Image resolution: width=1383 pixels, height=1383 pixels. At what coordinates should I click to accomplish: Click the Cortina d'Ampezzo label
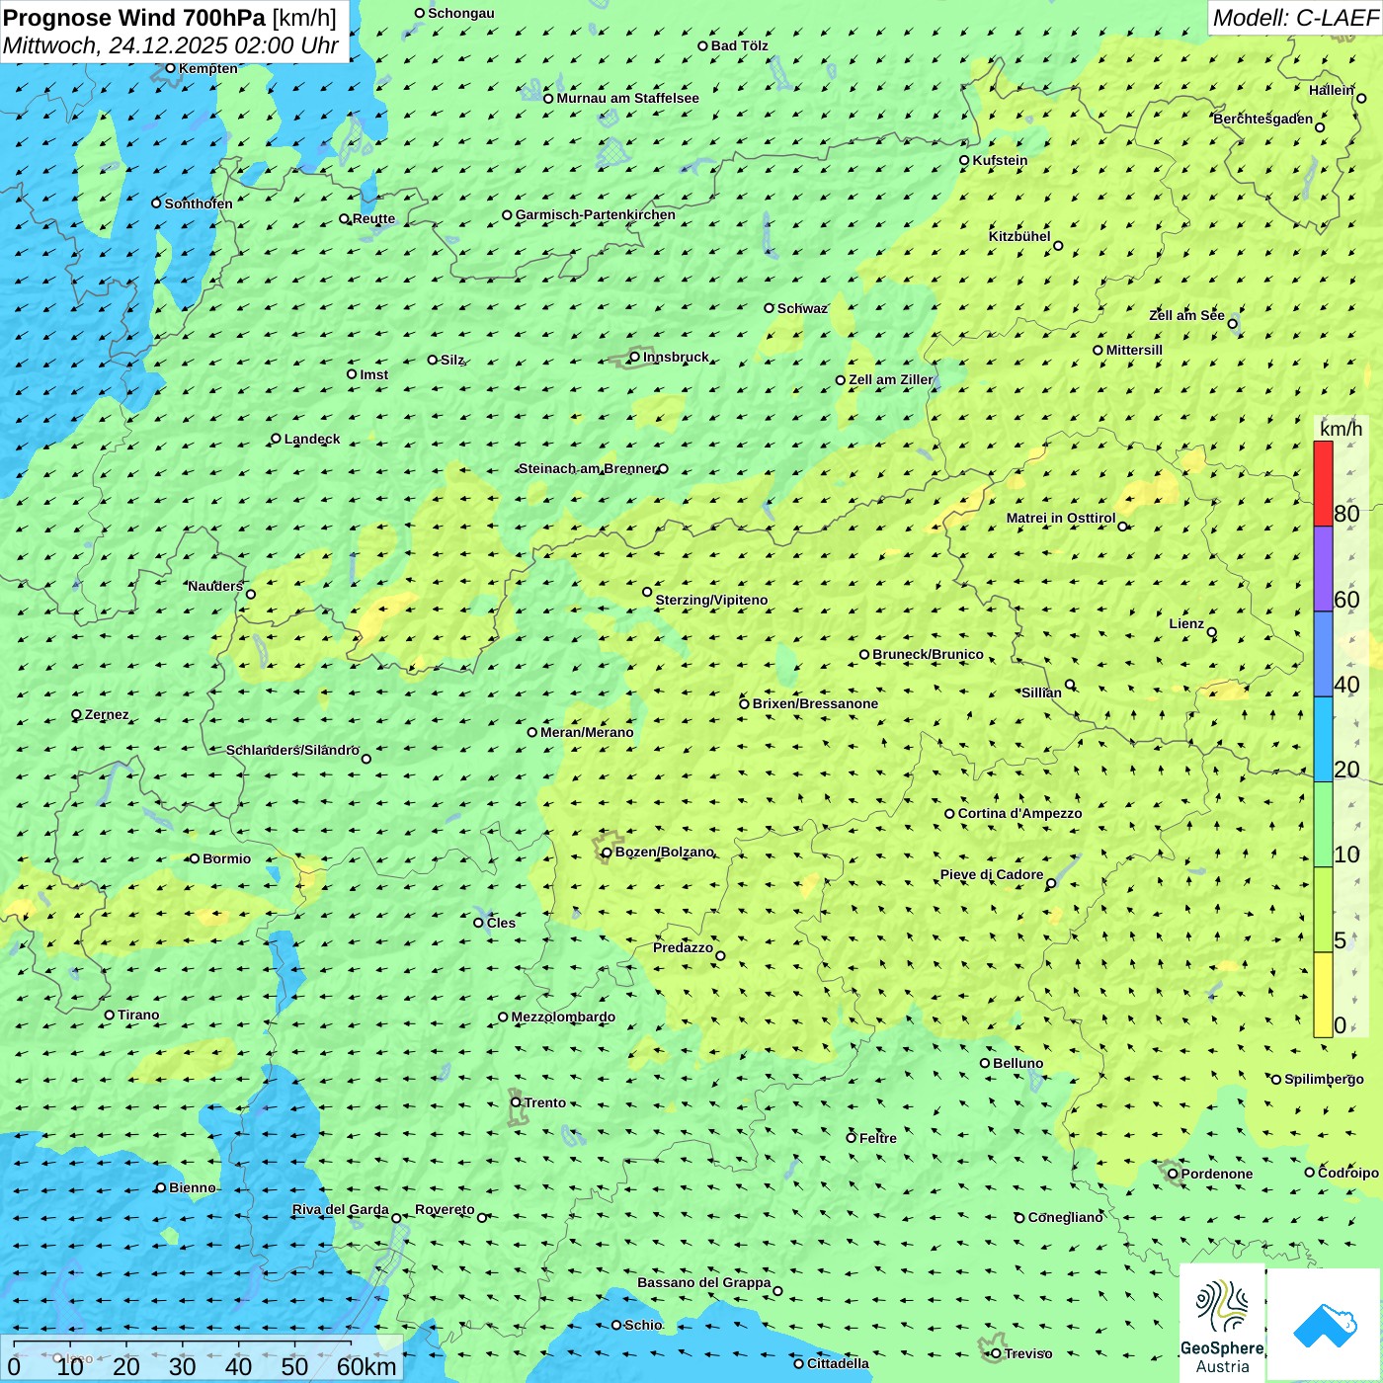(x=1019, y=813)
